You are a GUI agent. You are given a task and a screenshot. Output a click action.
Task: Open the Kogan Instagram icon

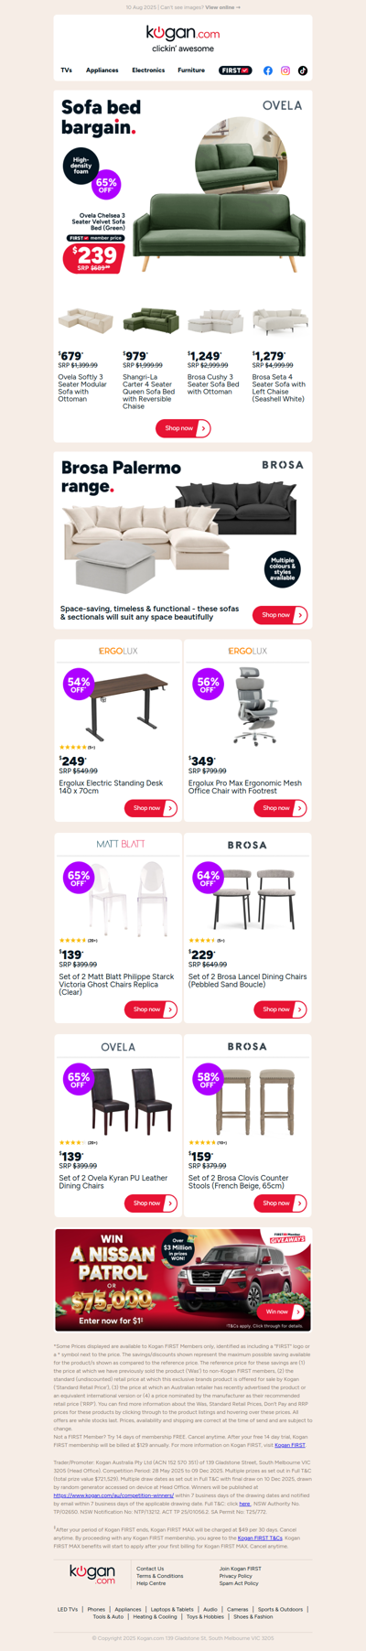point(285,70)
